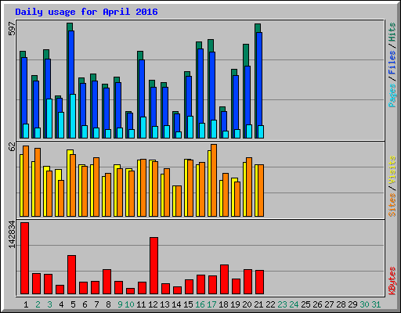Screen dimensions: 401x313
Task: Select day 1 on the date axis
Action: [26, 304]
